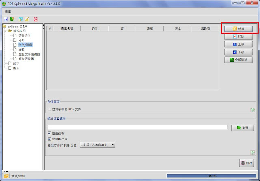This screenshot has height=181, width=260.
Task: Select the 合併/擷取 plugin in the tree
Action: [25, 45]
